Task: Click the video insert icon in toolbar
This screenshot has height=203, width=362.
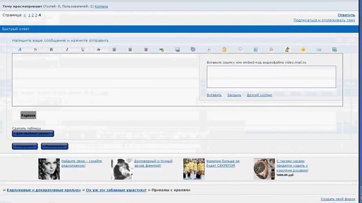Action: [x=209, y=50]
